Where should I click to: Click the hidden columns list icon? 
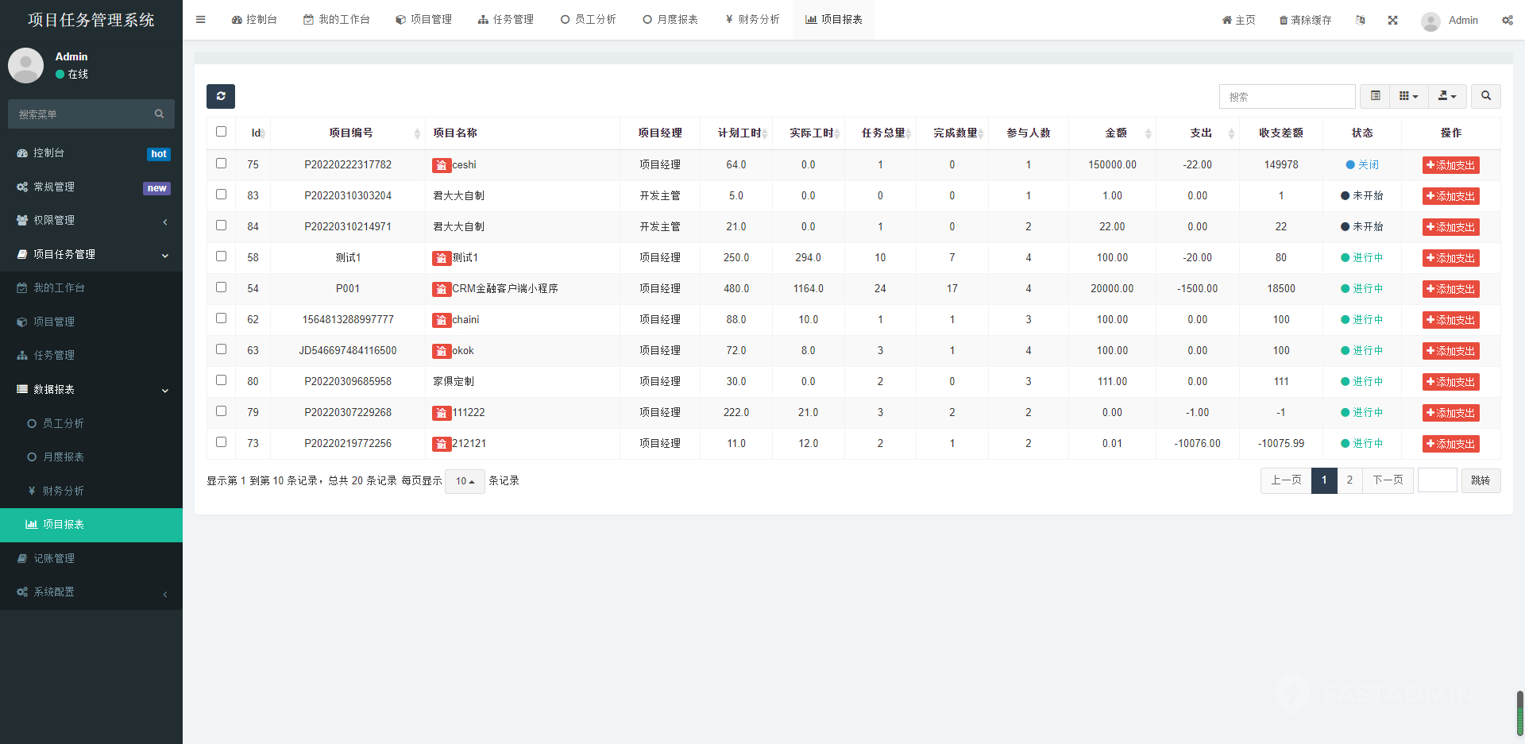[x=1375, y=96]
